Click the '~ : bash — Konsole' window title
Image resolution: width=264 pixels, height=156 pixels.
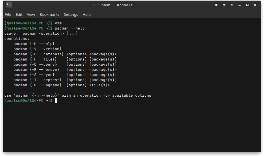pyautogui.click(x=112, y=5)
